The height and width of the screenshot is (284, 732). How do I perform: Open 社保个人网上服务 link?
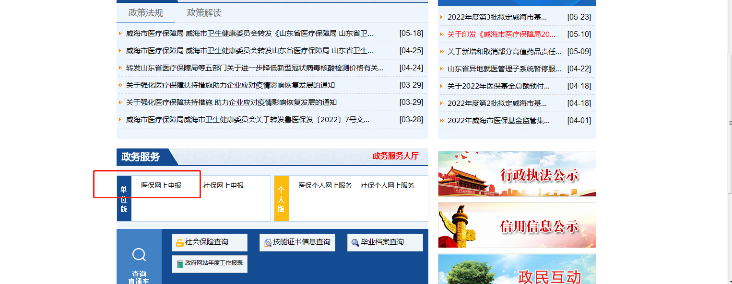point(388,185)
